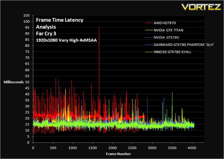Screen dimensions: 224x159
Task: Click the purple GTX780 legend line
Action: click(149, 37)
